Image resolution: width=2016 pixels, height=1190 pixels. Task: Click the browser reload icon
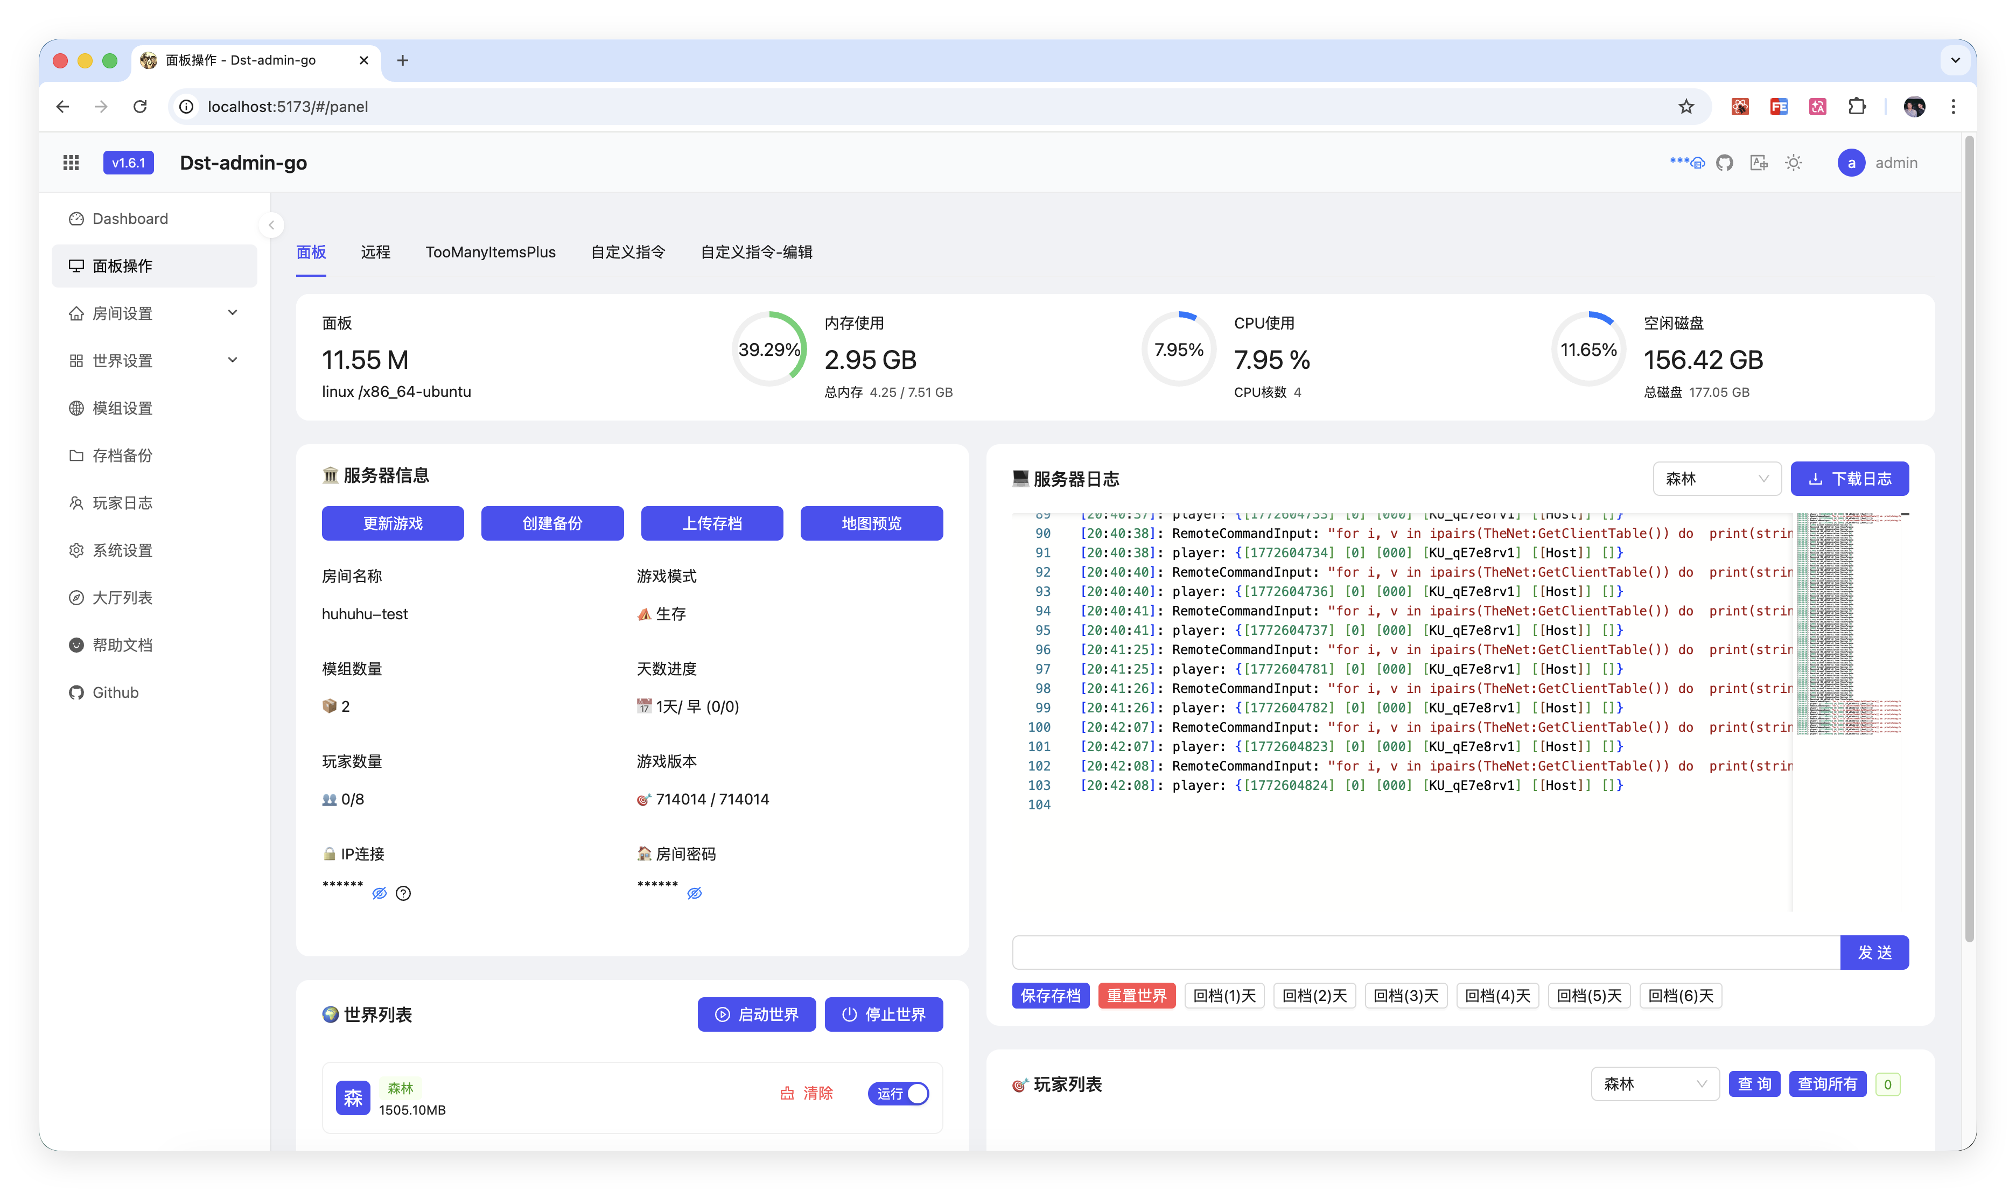(x=141, y=107)
